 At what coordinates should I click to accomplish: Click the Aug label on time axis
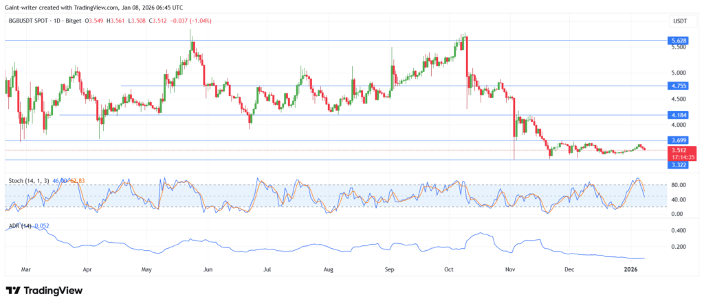328,270
